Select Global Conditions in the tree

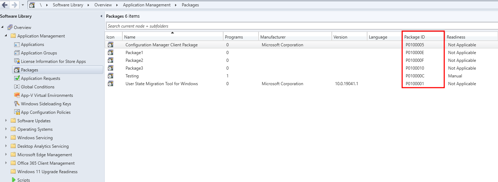pos(37,87)
